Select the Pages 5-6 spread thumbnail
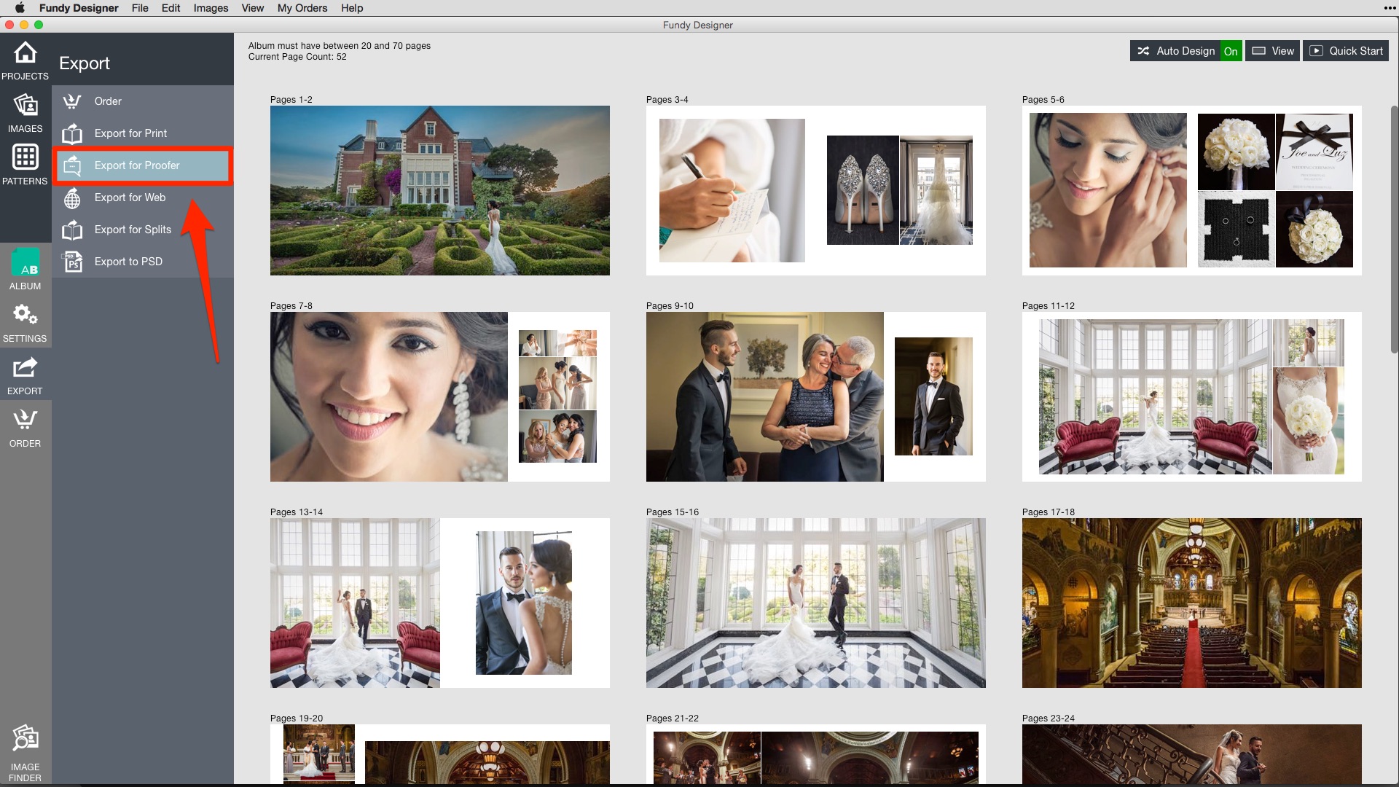The image size is (1399, 787). pyautogui.click(x=1192, y=190)
